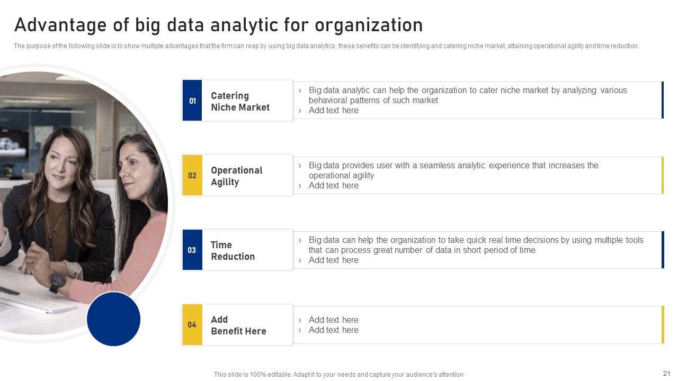678x381 pixels.
Task: Select the Operational Agility heading
Action: (237, 176)
